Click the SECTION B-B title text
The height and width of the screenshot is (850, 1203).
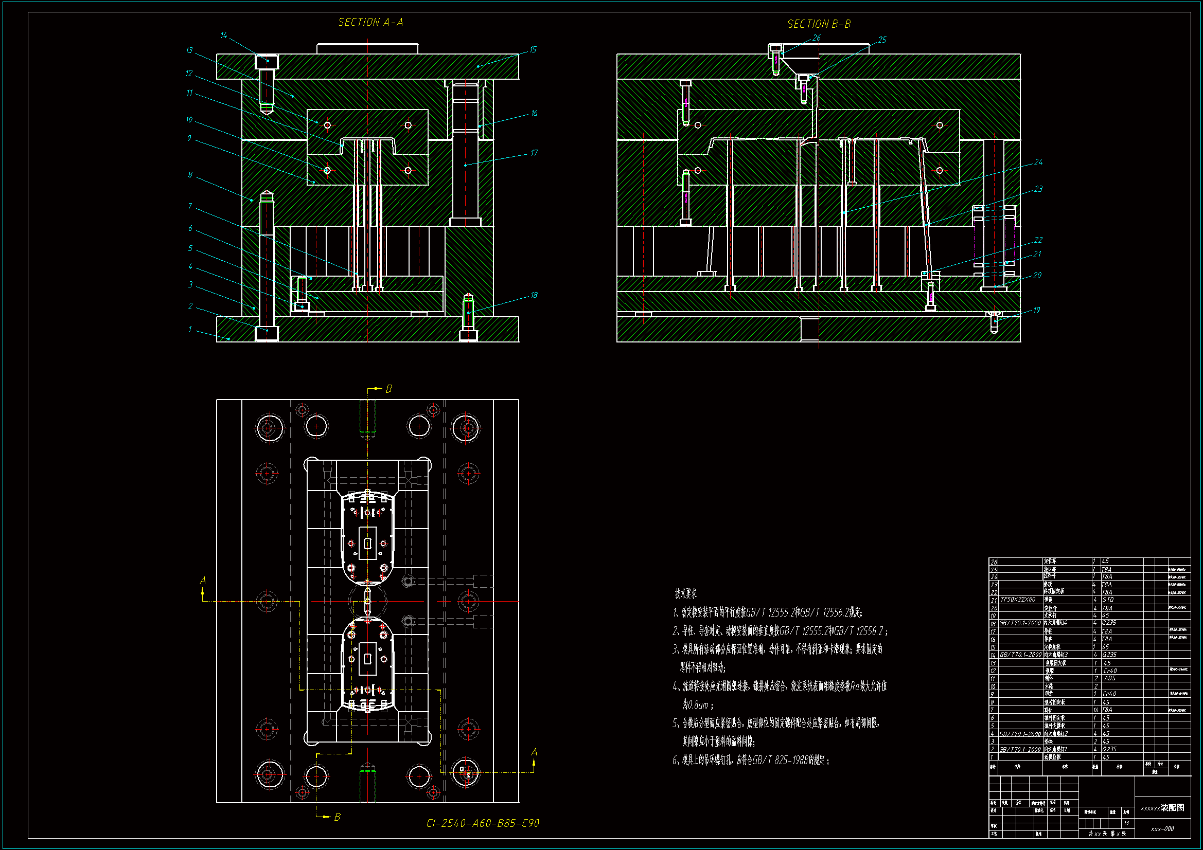click(x=819, y=24)
